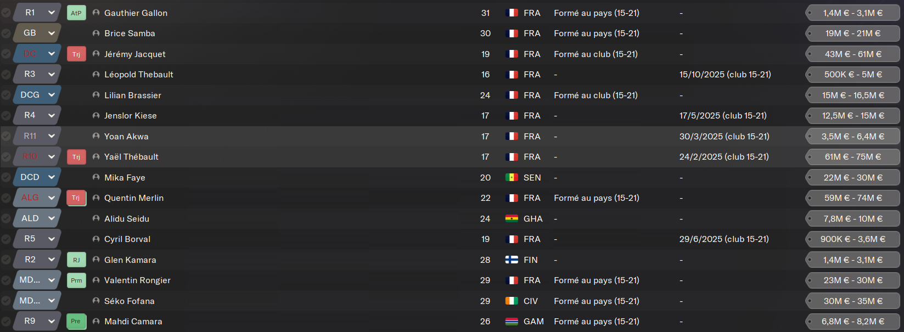
Task: Click the Pre status icon beside Mahdi Camara
Action: (76, 322)
